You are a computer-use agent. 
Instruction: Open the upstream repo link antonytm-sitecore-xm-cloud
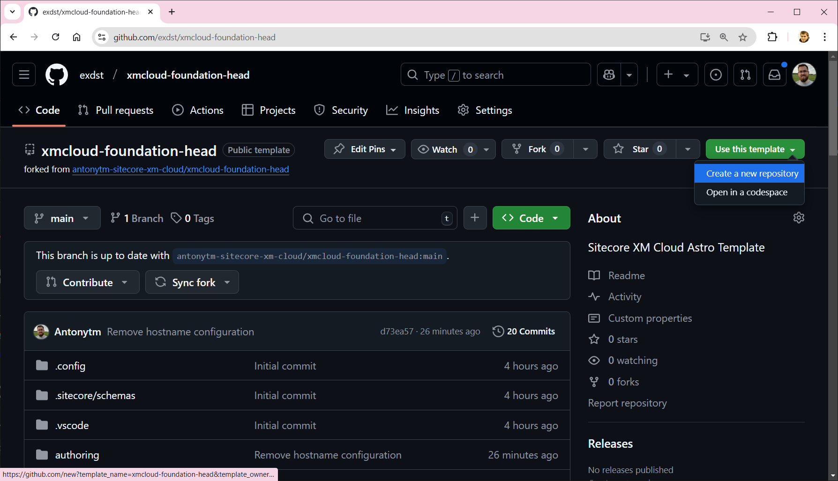point(180,169)
